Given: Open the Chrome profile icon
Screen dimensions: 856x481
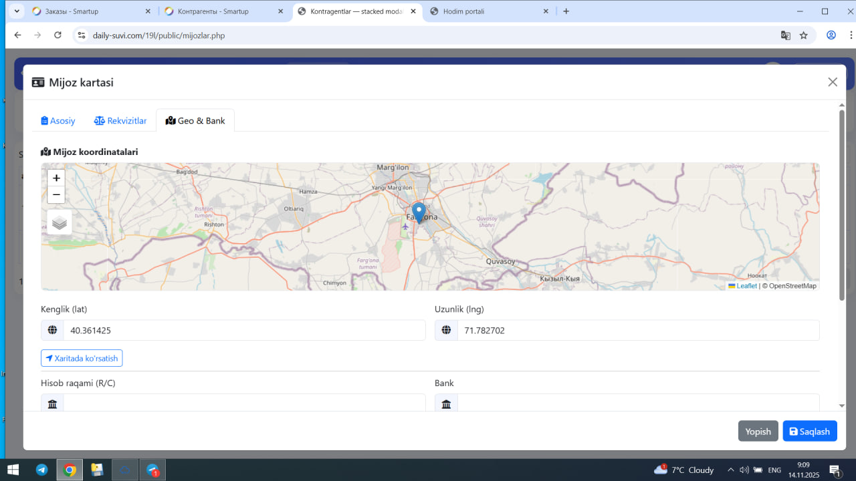Looking at the screenshot, I should coord(831,35).
